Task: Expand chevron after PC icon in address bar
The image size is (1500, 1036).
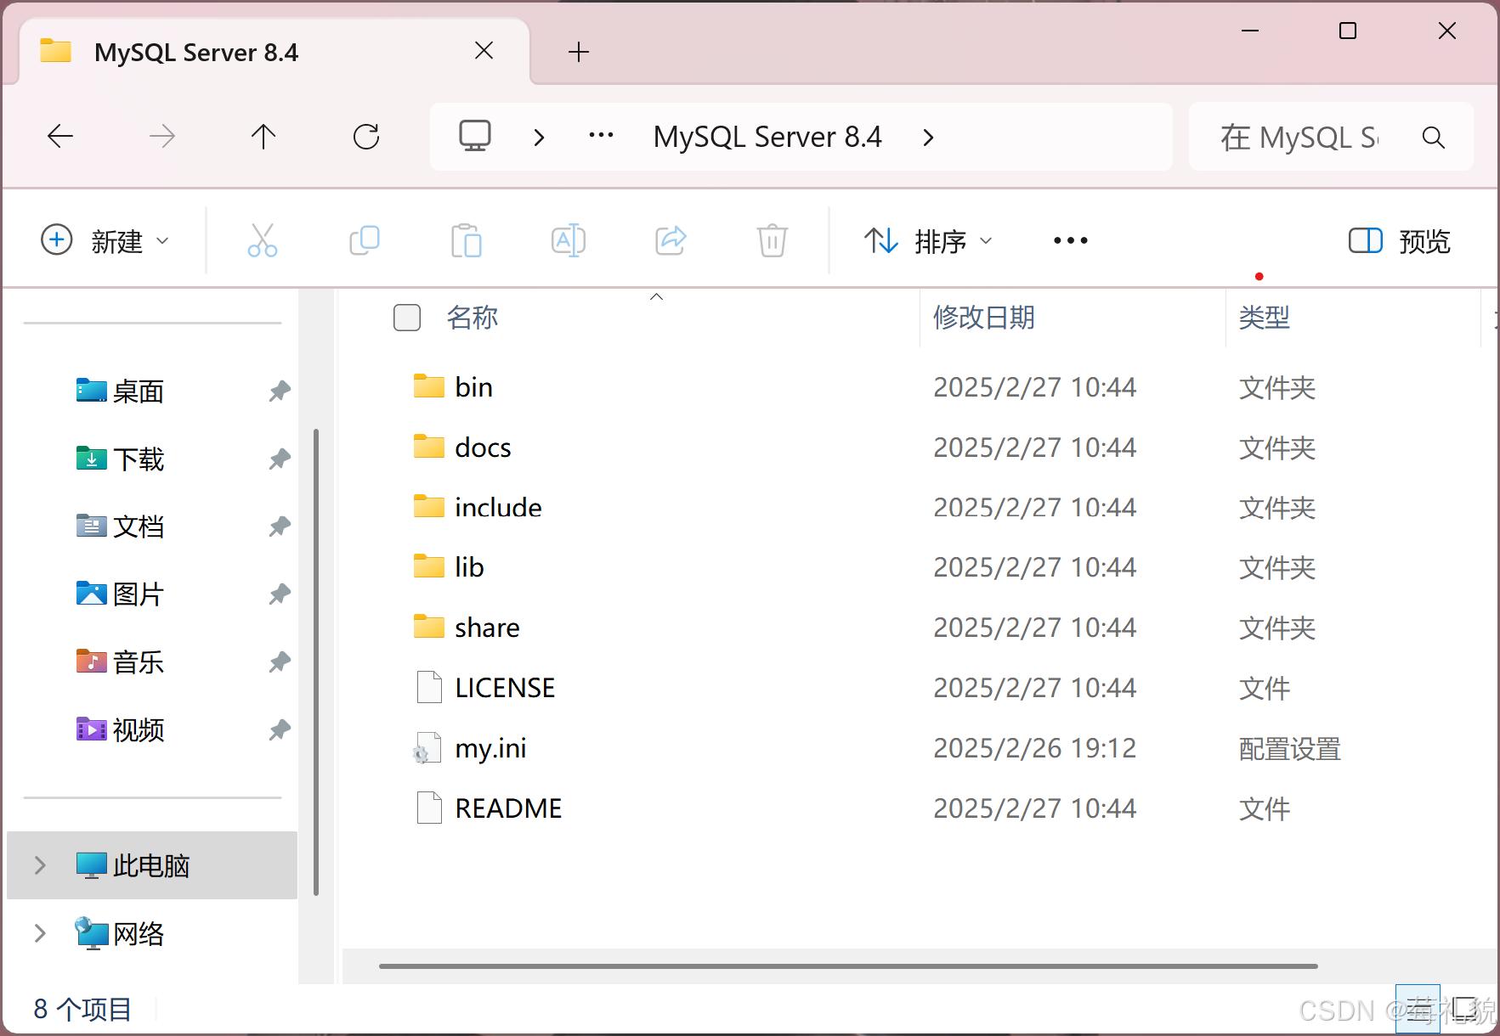Action: [x=539, y=137]
